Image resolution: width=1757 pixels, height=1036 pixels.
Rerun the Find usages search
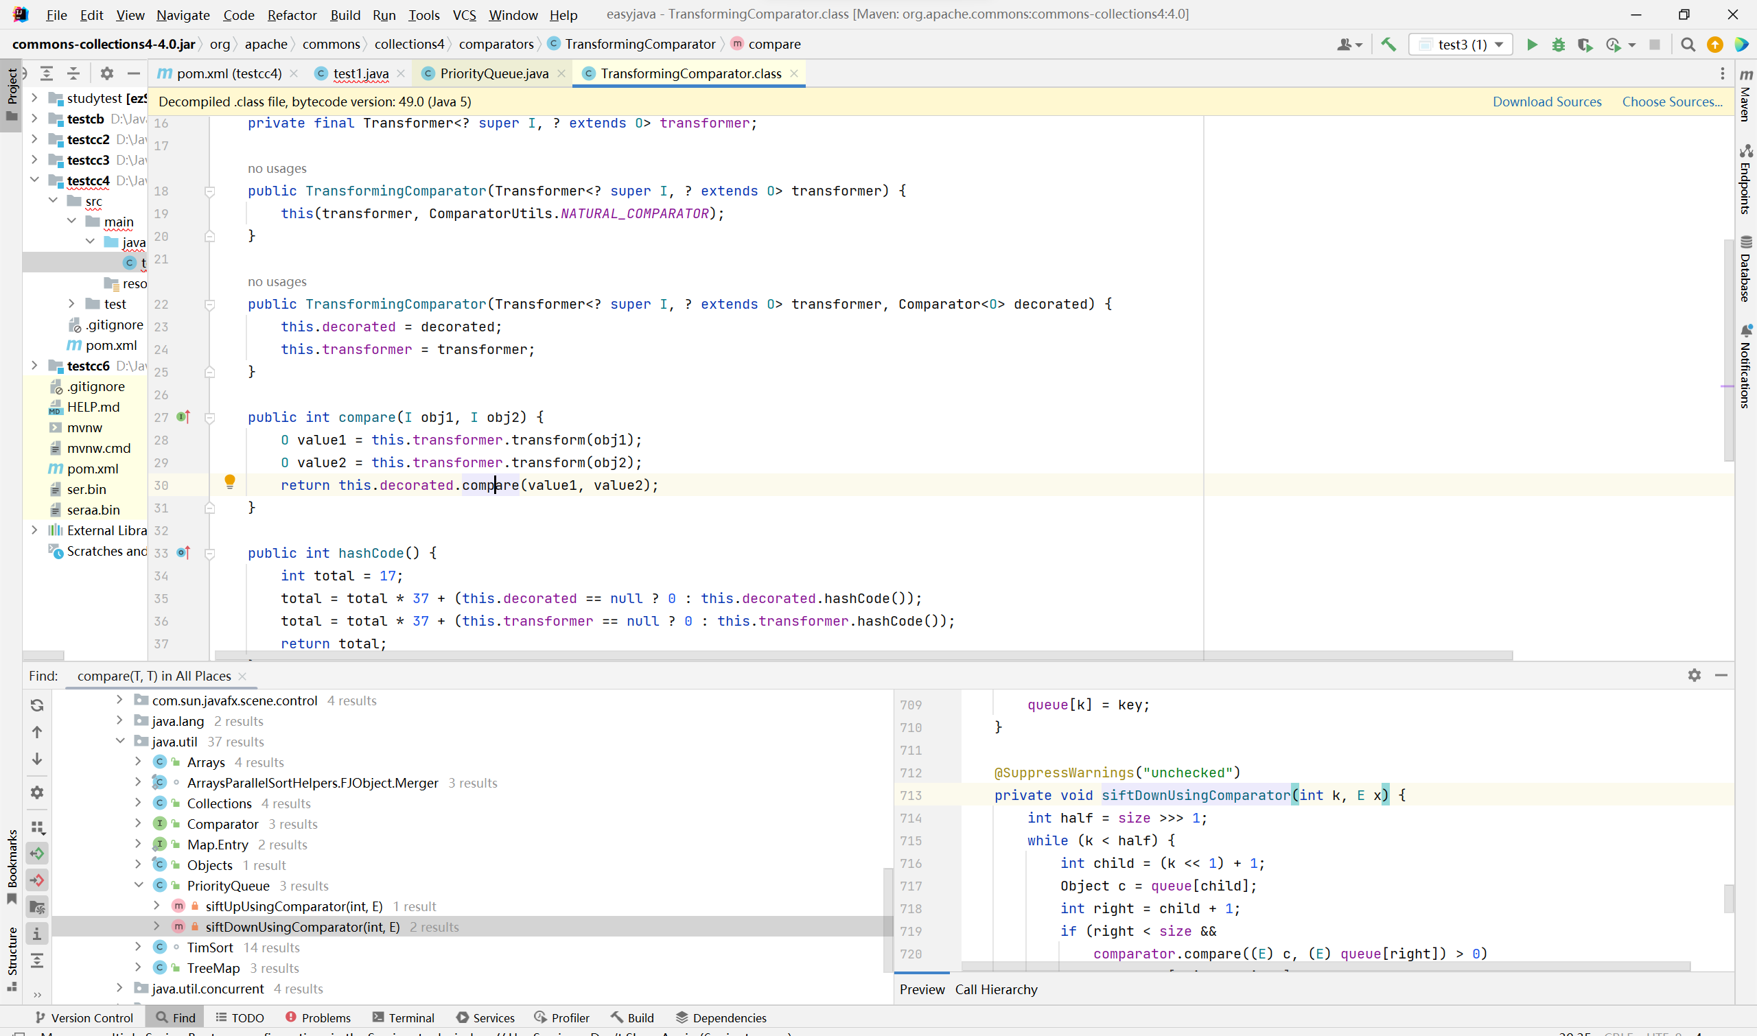tap(37, 705)
